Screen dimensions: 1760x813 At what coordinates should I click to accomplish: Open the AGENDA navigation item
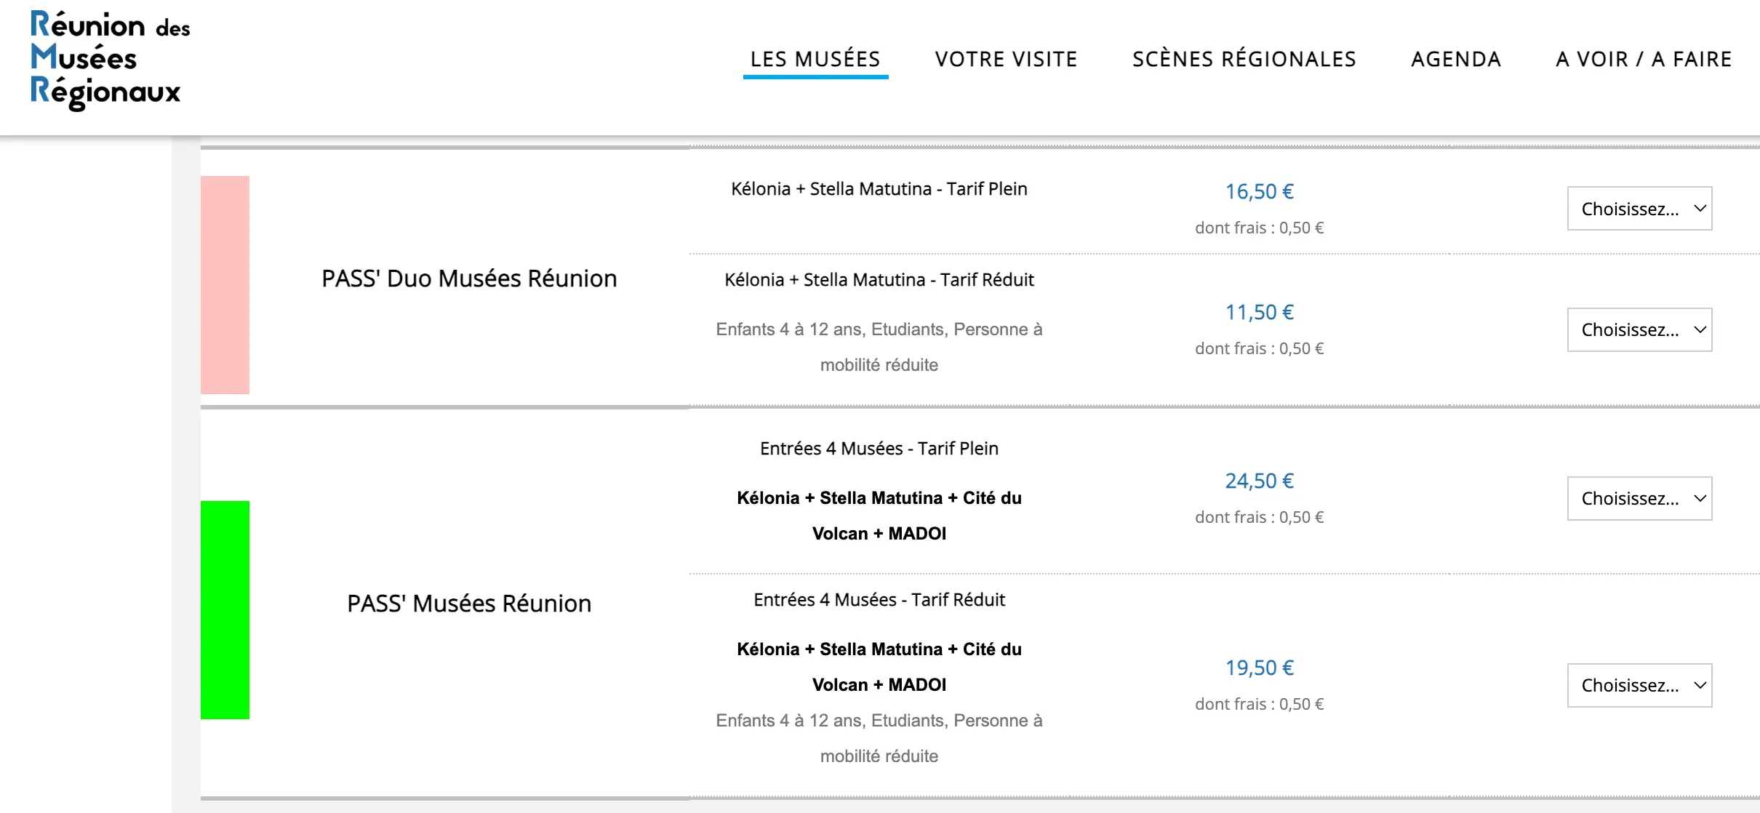click(1456, 59)
